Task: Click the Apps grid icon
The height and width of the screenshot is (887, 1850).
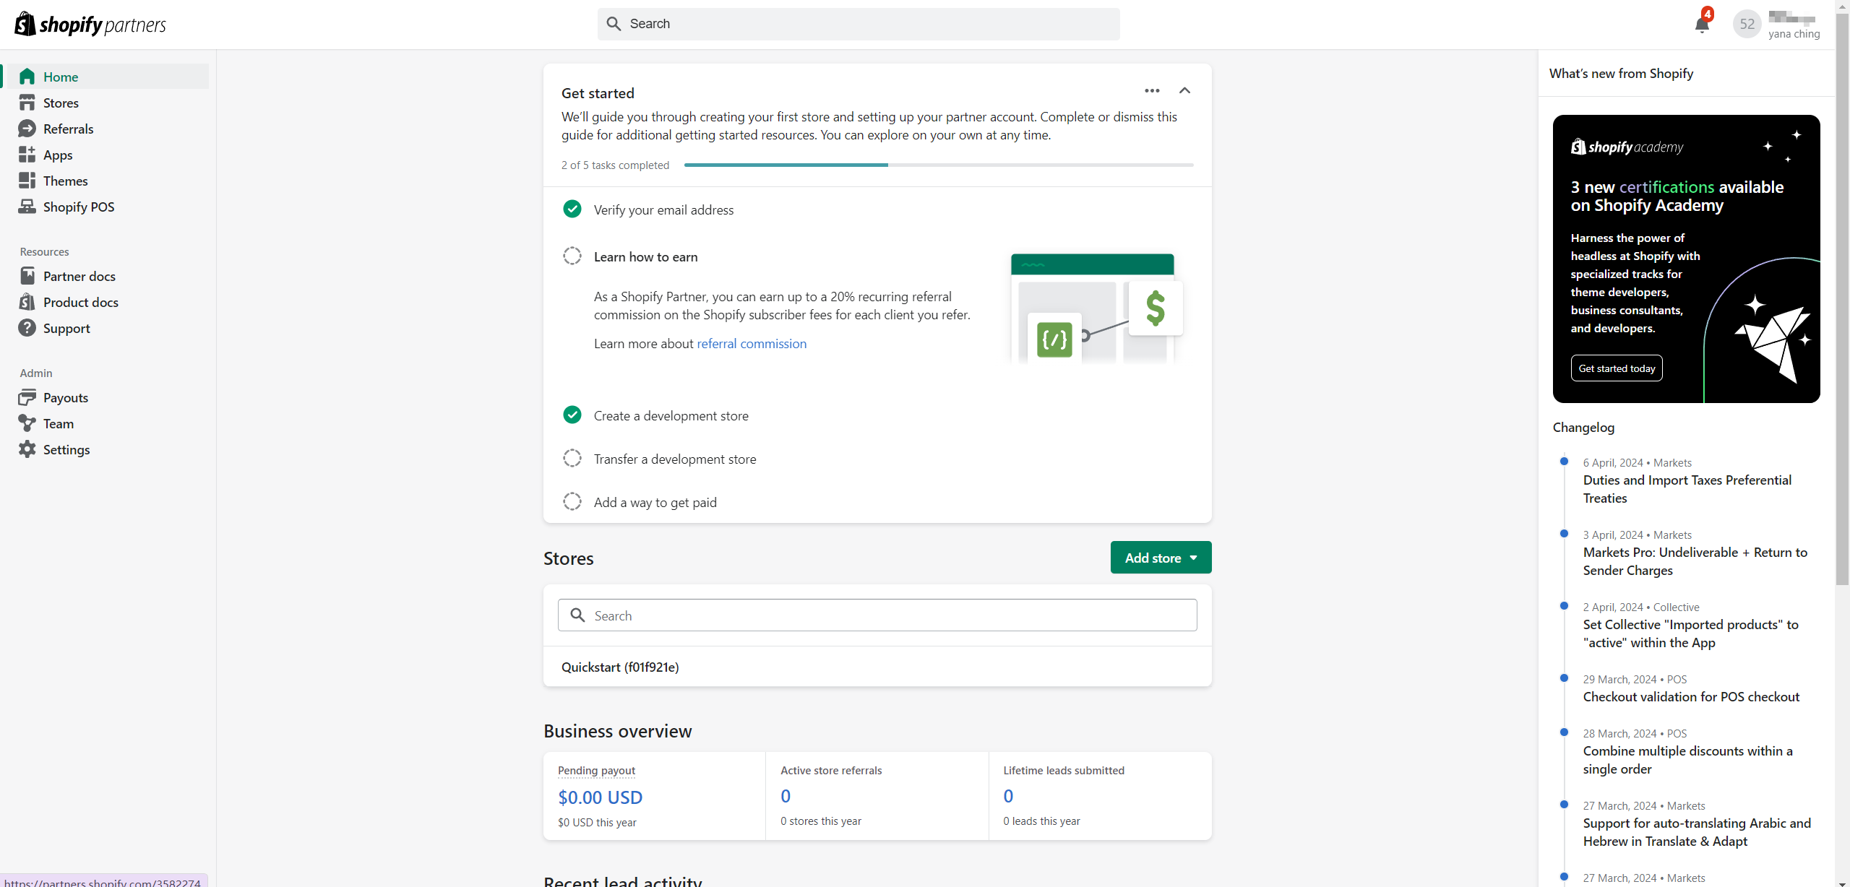Action: (27, 155)
